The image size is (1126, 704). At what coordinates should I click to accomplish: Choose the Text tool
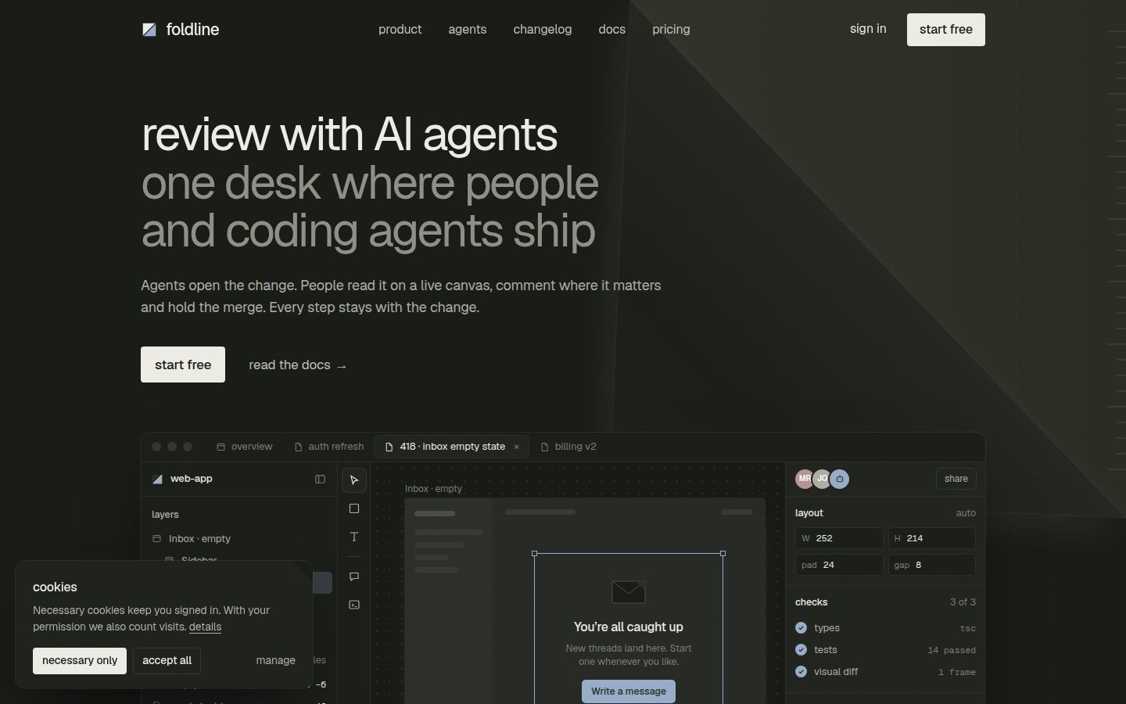coord(354,537)
